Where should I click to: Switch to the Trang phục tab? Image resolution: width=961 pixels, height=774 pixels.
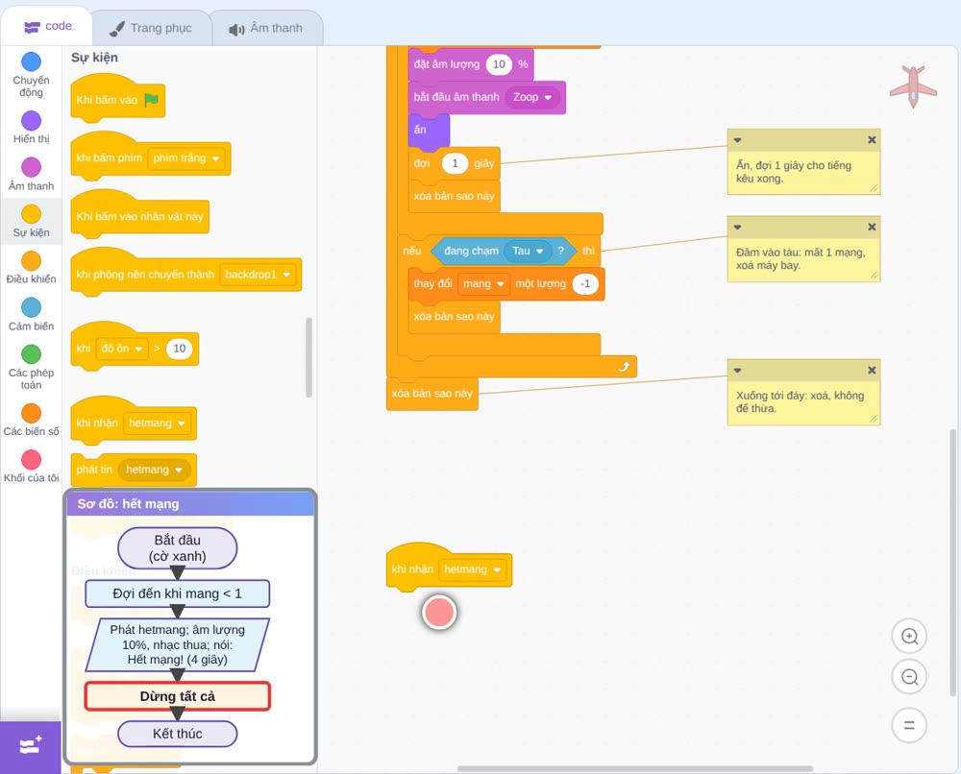click(151, 28)
